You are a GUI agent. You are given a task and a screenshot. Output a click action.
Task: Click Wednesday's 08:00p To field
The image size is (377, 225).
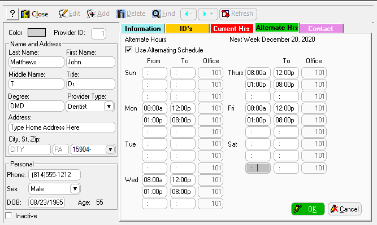coord(183,192)
